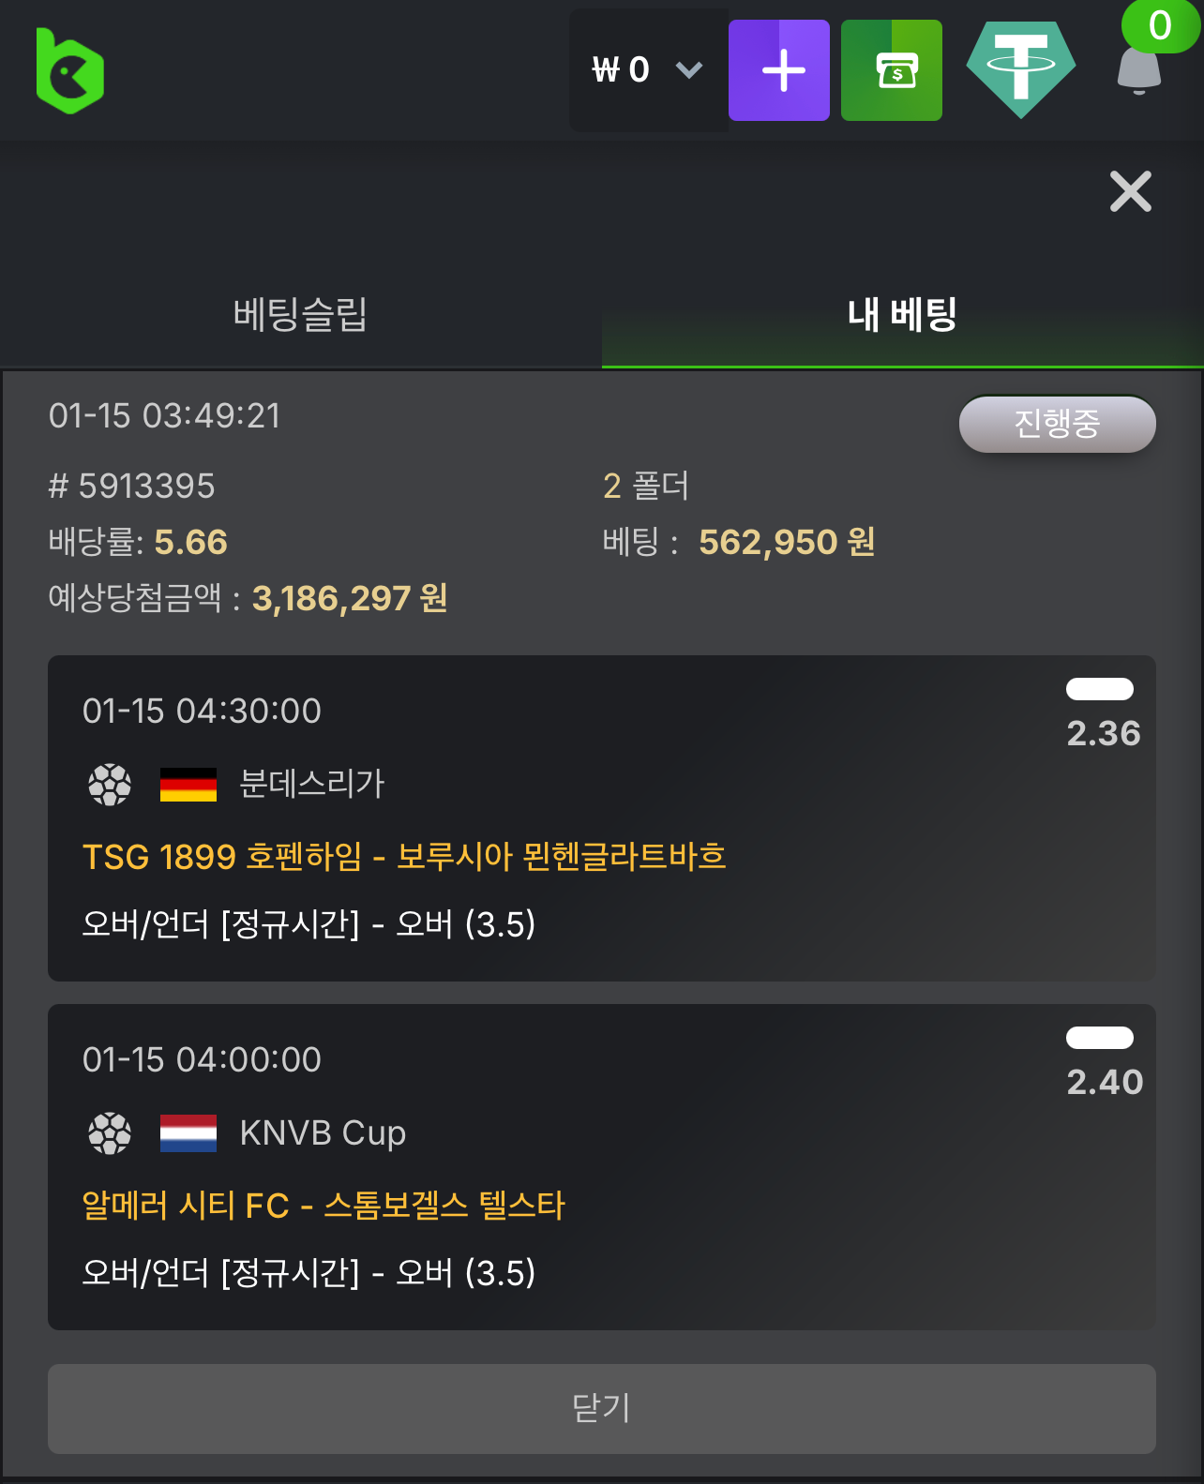Image resolution: width=1204 pixels, height=1484 pixels.
Task: Select the 내 베팅 tab
Action: [902, 314]
